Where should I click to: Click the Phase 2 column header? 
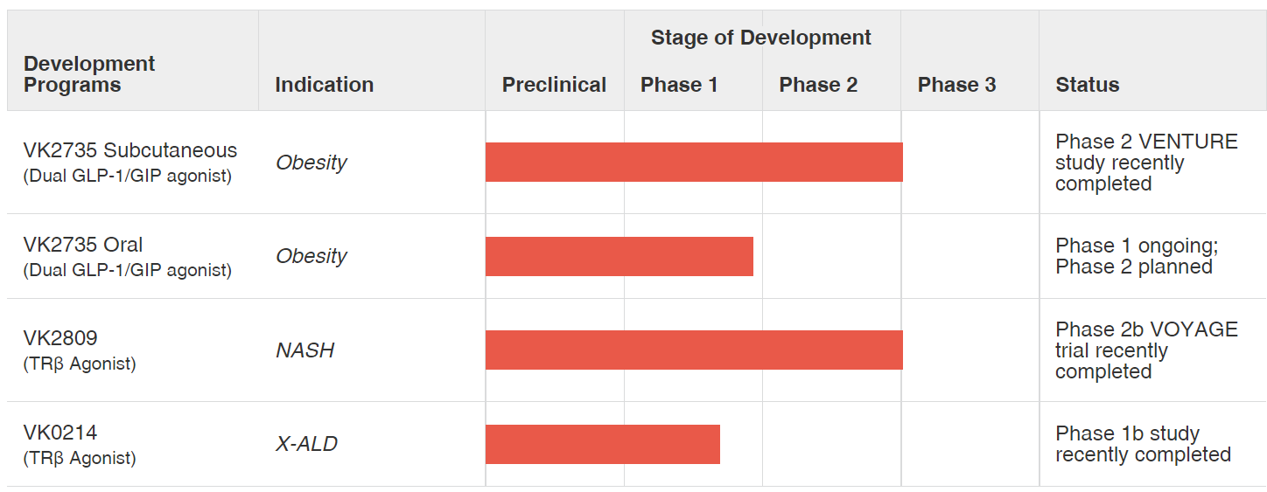tap(818, 85)
